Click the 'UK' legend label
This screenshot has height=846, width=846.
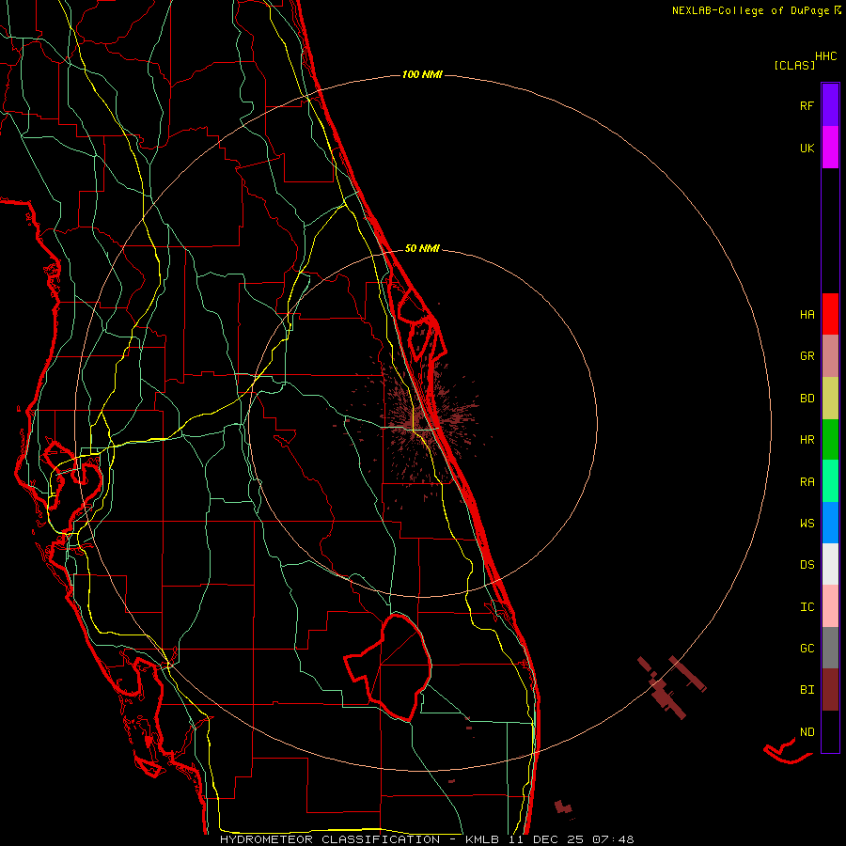click(x=807, y=148)
